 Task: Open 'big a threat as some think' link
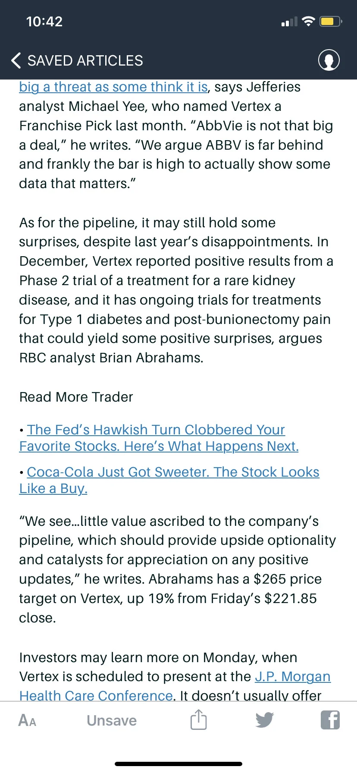pyautogui.click(x=113, y=87)
